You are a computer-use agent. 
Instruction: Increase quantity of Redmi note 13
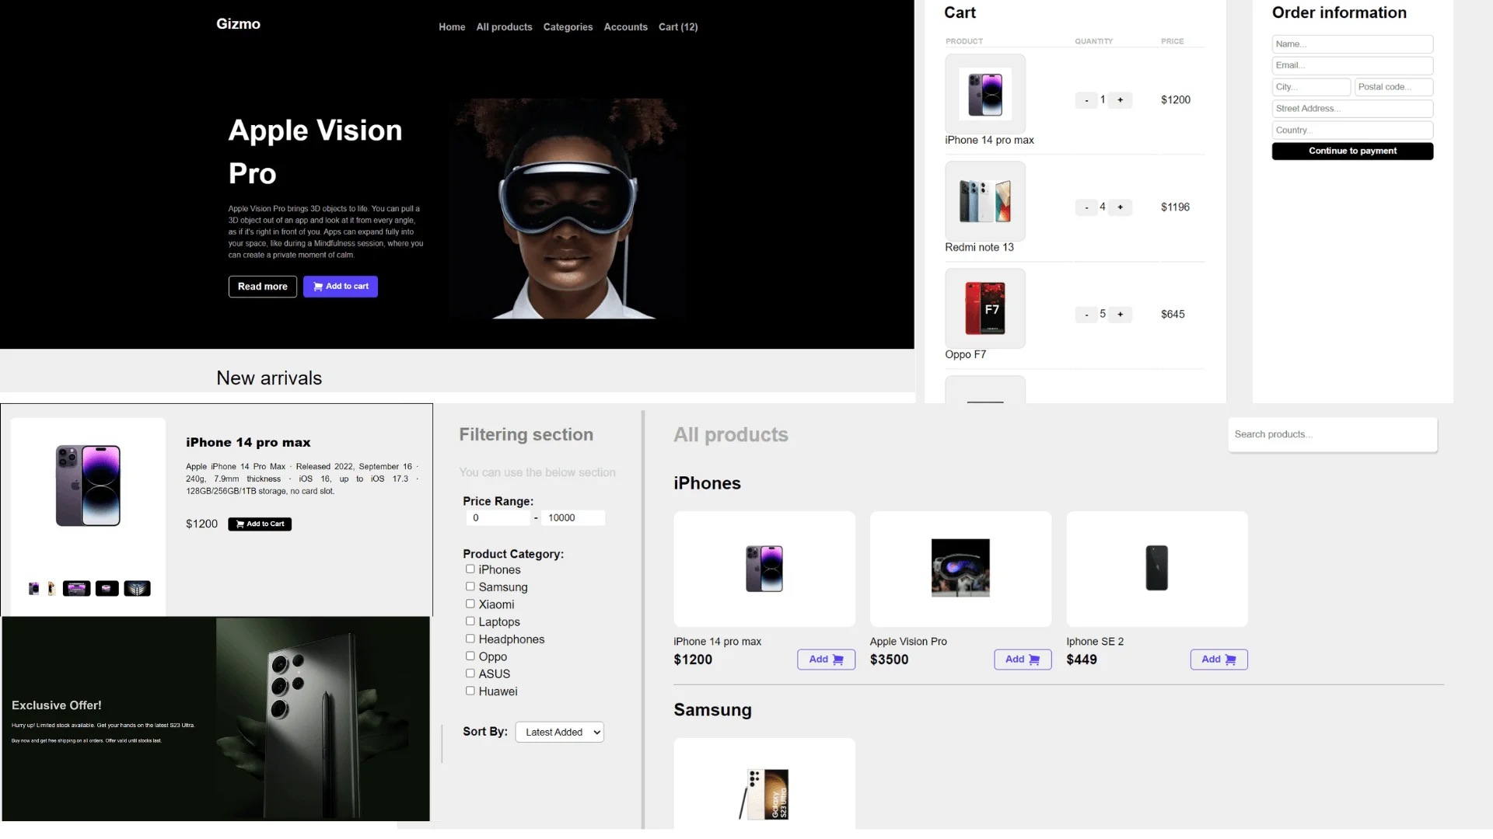click(1120, 207)
